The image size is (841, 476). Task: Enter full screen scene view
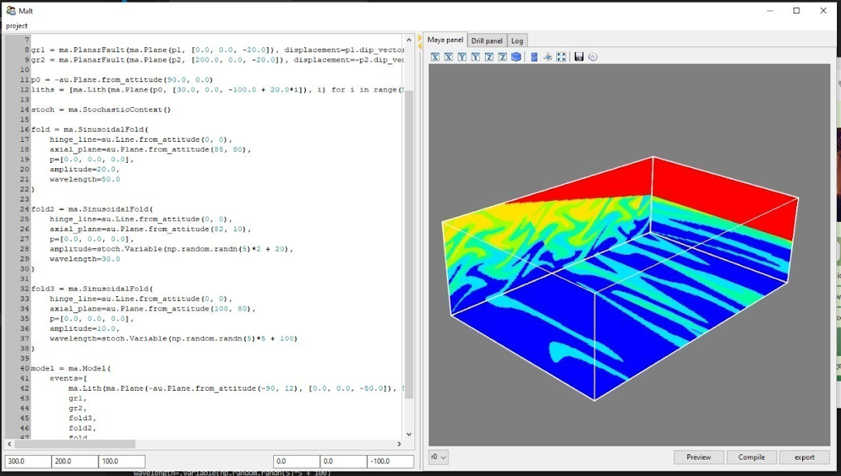(x=561, y=57)
